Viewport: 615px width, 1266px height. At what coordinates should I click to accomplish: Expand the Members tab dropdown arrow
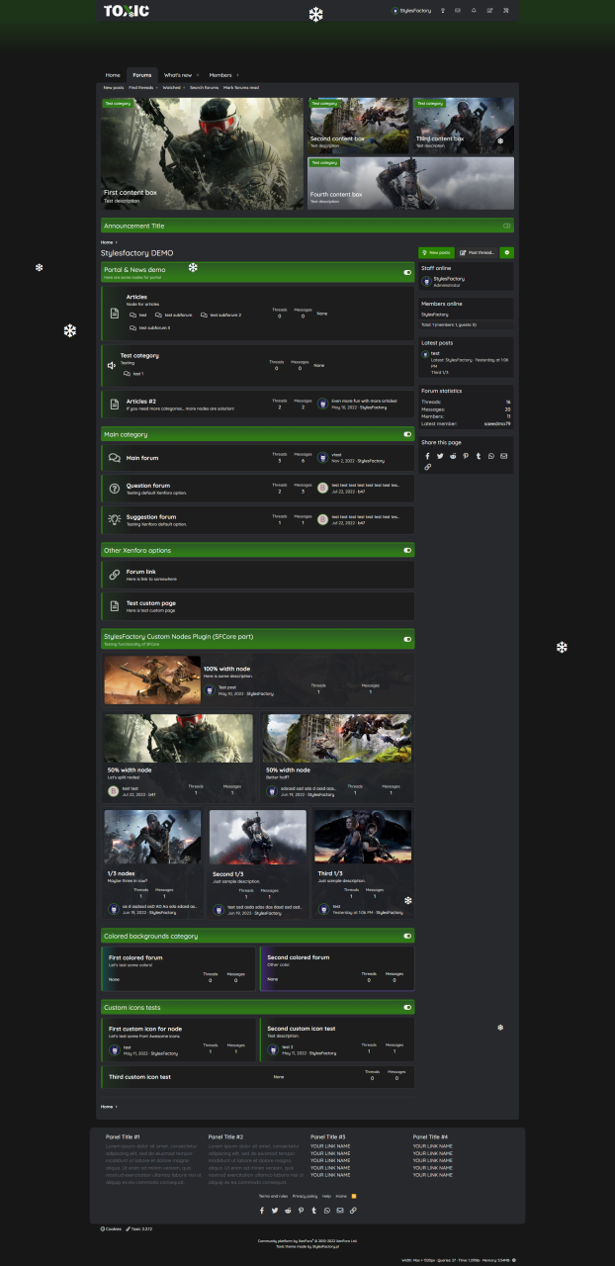(x=237, y=75)
